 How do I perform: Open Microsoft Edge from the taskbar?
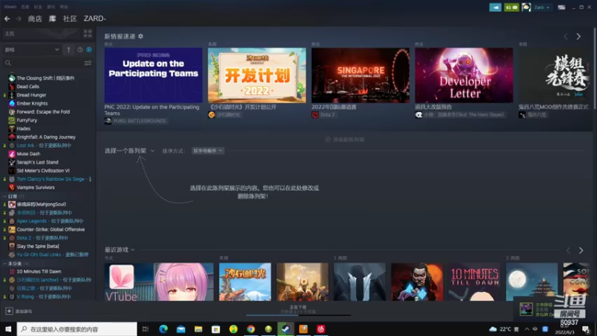point(163,329)
